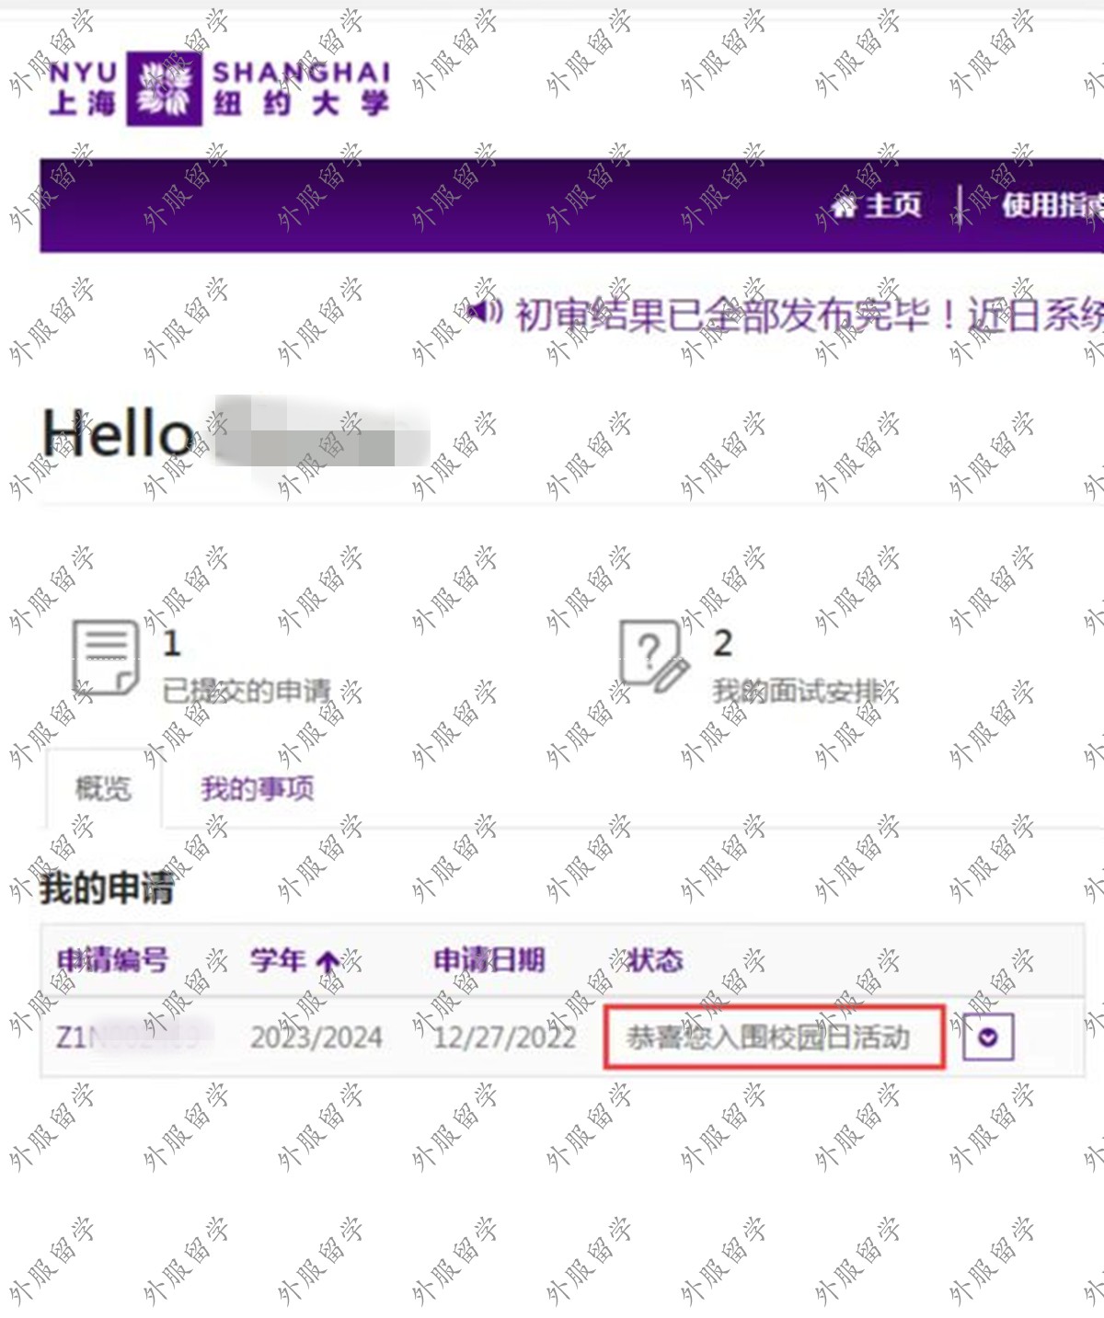Expand the application row dropdown arrow
Image resolution: width=1104 pixels, height=1318 pixels.
point(988,1037)
